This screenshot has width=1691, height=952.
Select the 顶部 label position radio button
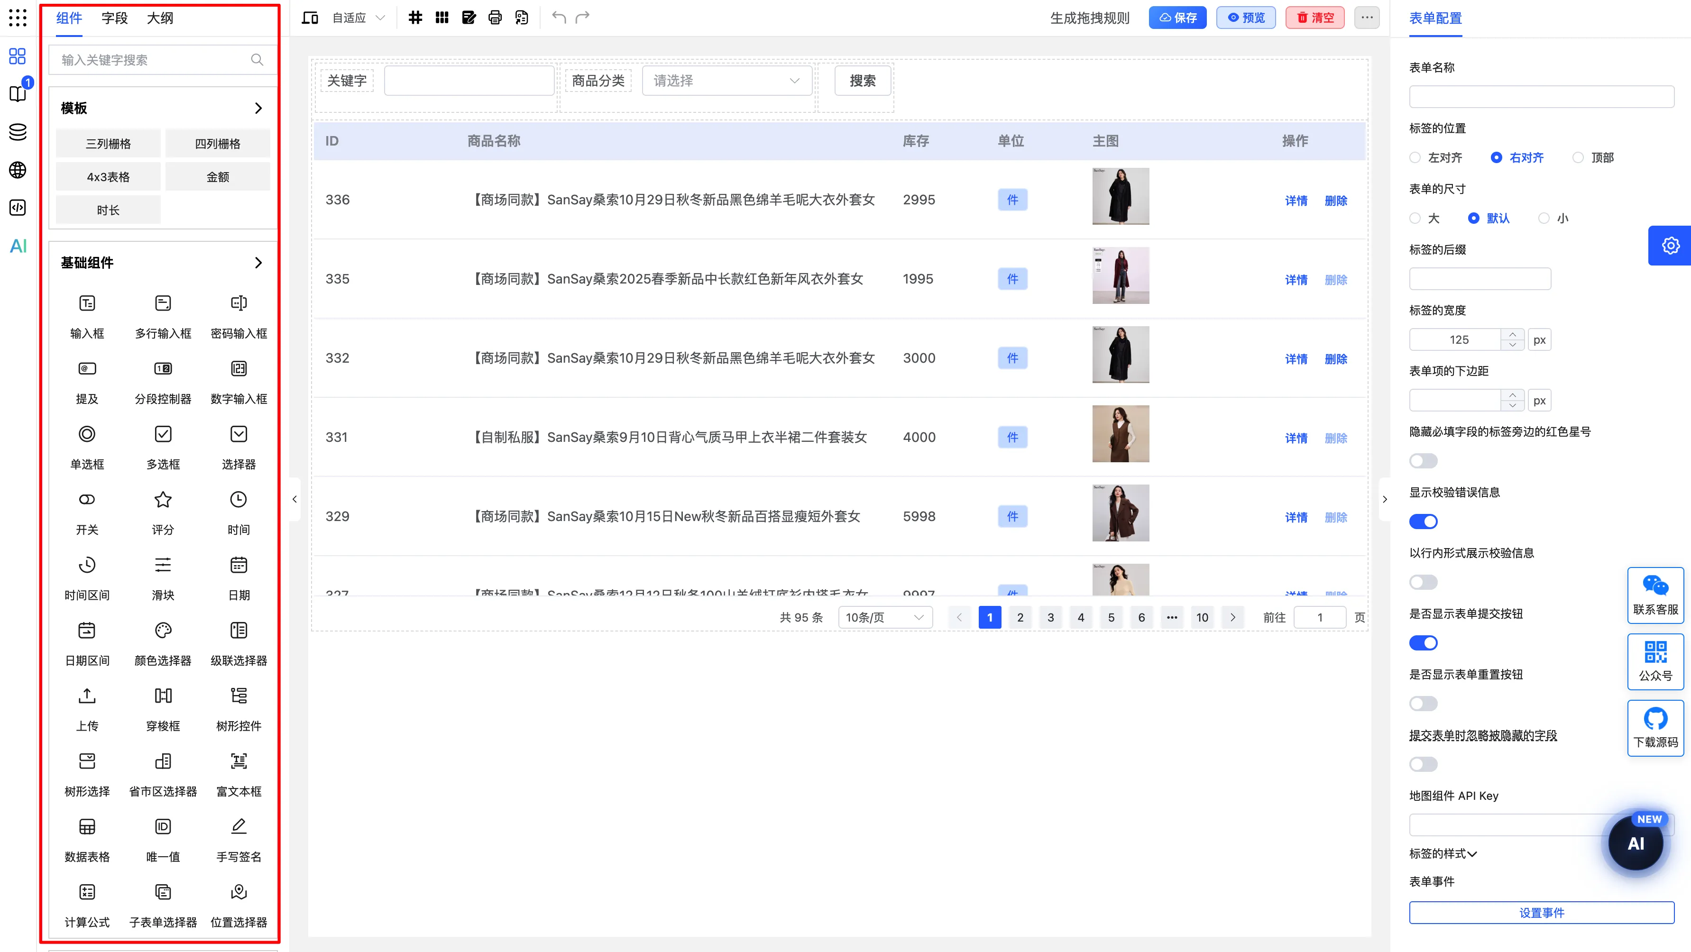[x=1579, y=157]
